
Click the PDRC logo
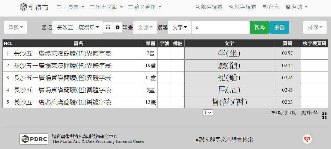click(x=34, y=139)
